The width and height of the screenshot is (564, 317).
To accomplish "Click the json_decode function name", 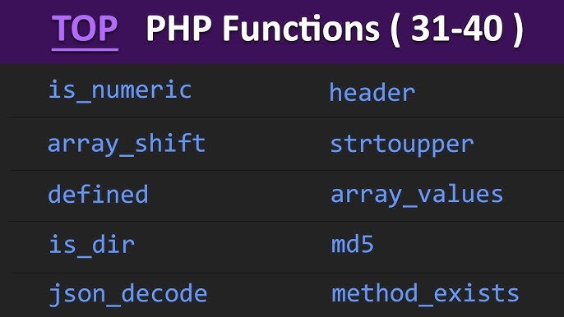I will coord(127,295).
